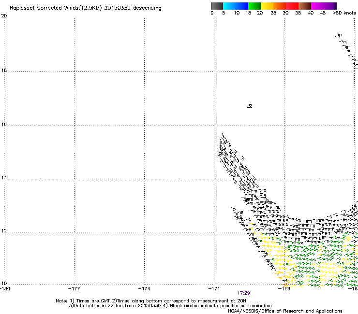The height and width of the screenshot is (314, 358).
Task: Click the '>50 knots' legend label
Action: coord(344,13)
